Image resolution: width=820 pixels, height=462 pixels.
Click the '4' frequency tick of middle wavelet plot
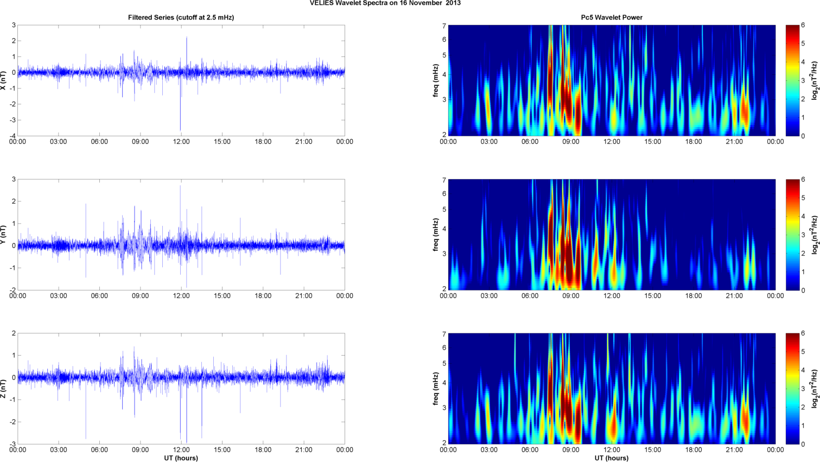444,229
